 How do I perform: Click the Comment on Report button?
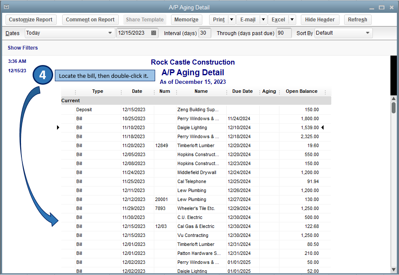[x=90, y=20]
